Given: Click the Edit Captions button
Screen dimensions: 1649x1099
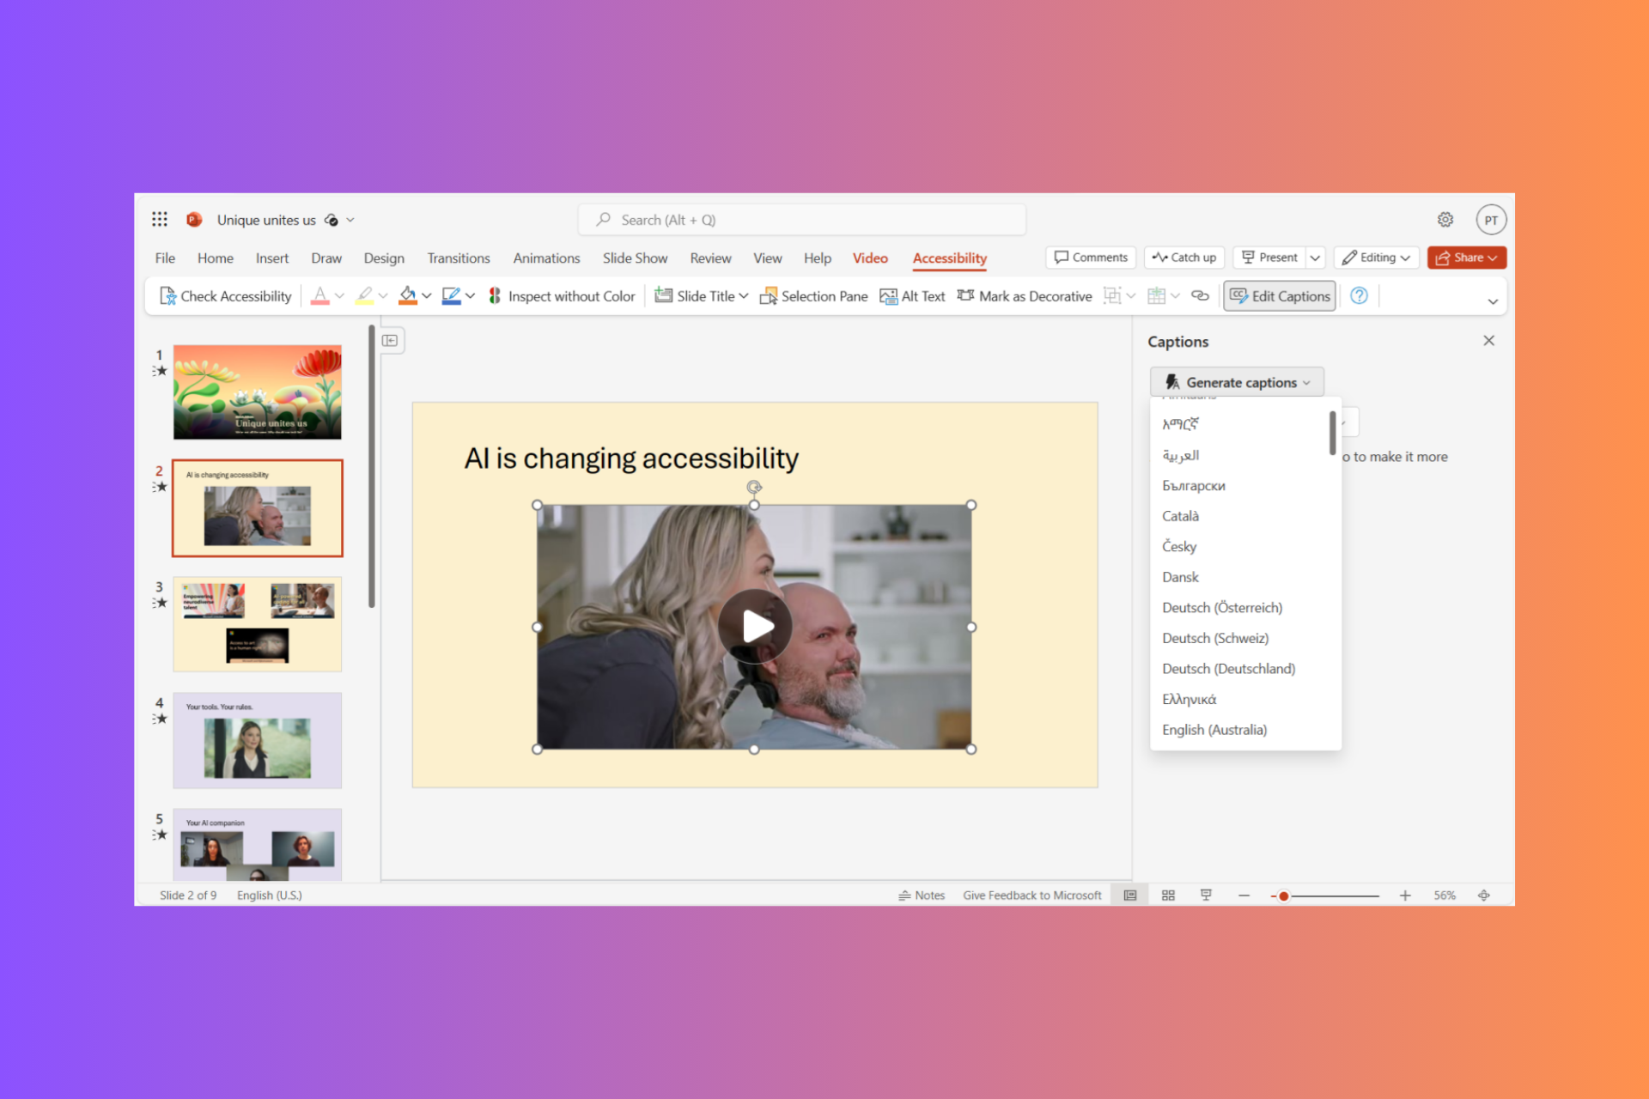Looking at the screenshot, I should coord(1280,296).
